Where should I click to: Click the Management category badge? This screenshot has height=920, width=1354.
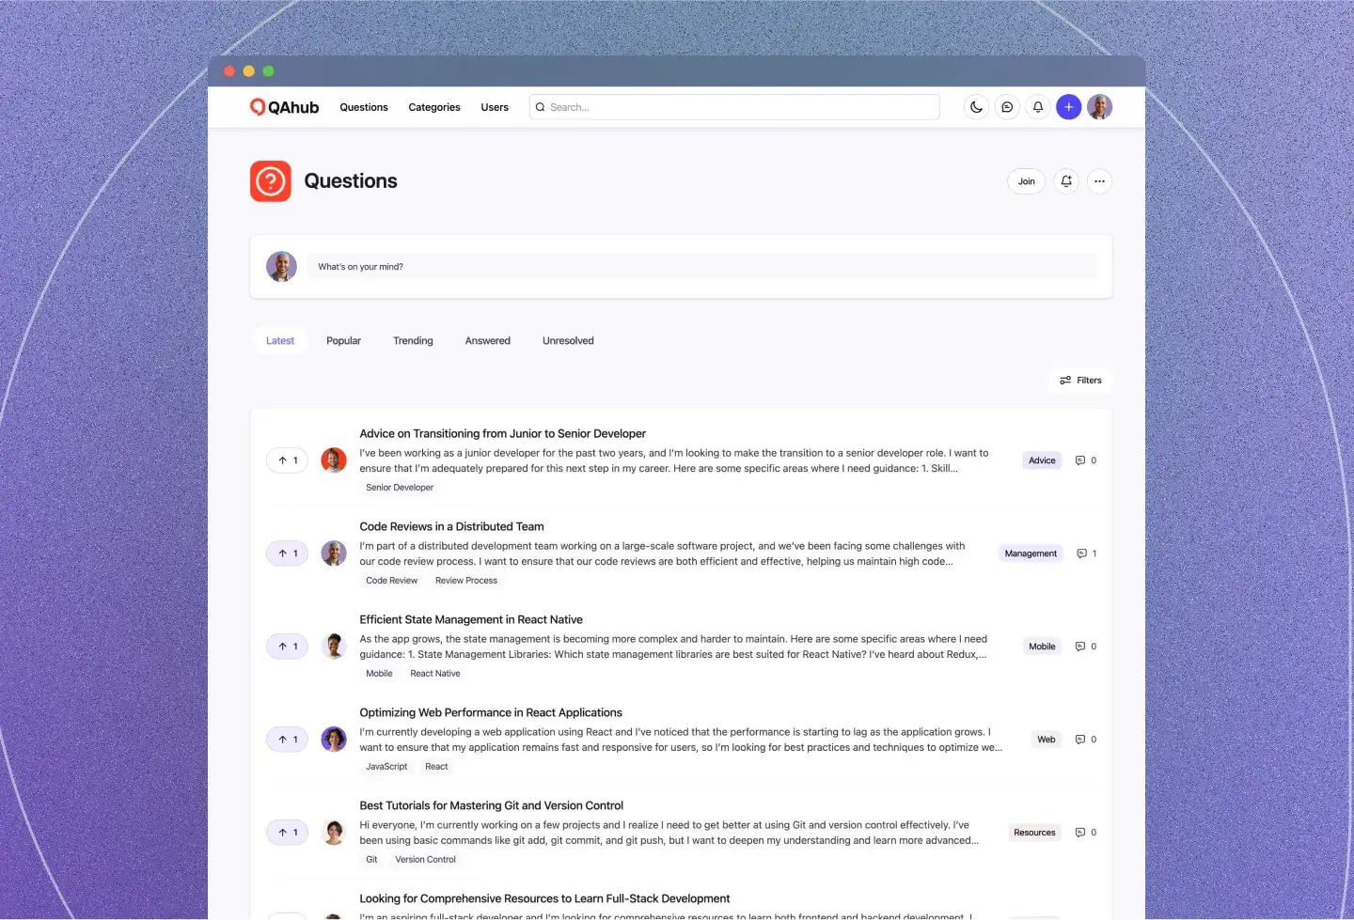click(x=1031, y=554)
